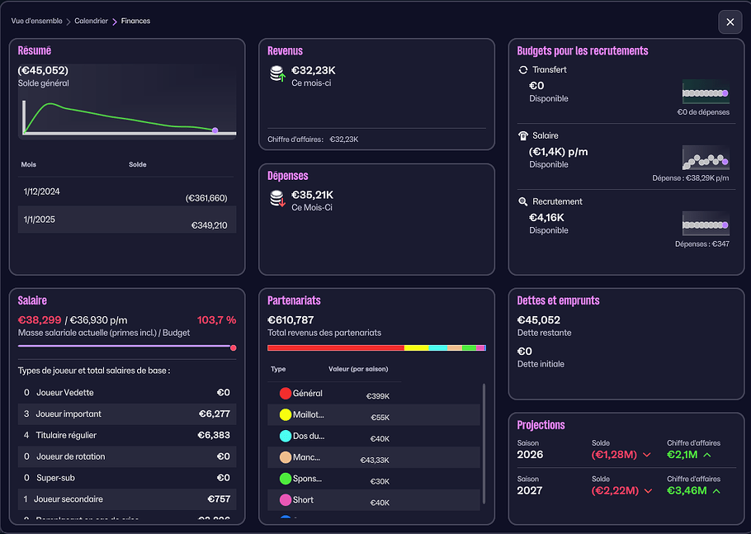
Task: Click the Dépenses panel title
Action: (x=288, y=176)
